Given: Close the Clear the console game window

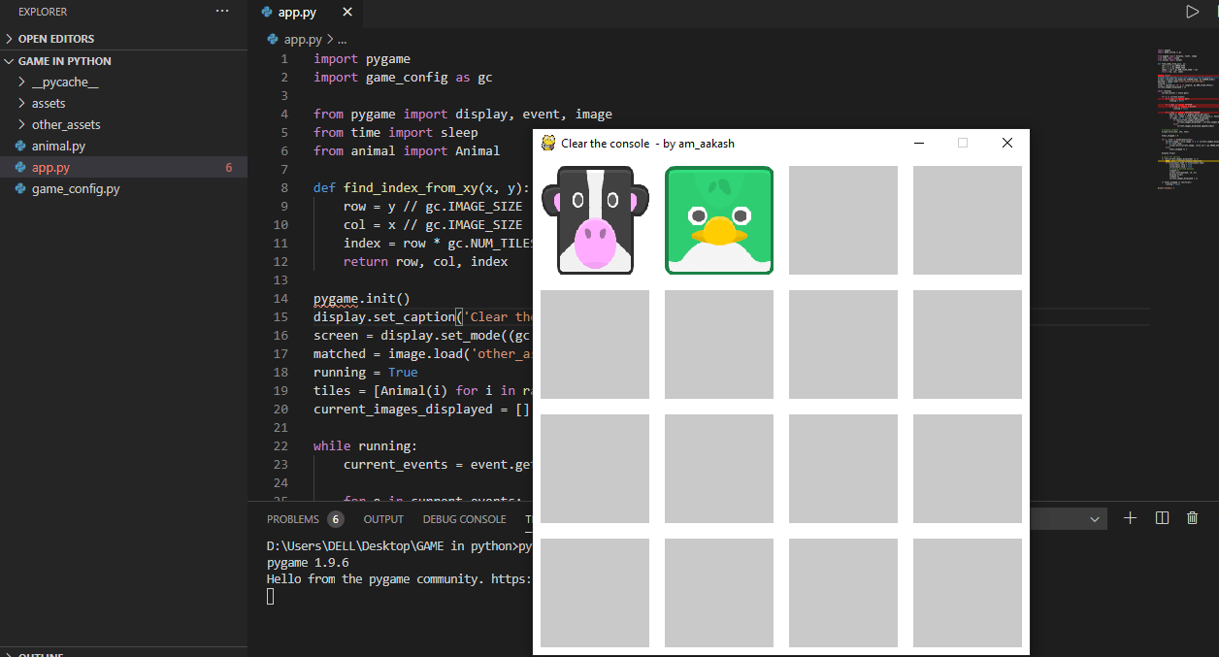Looking at the screenshot, I should (x=1007, y=143).
